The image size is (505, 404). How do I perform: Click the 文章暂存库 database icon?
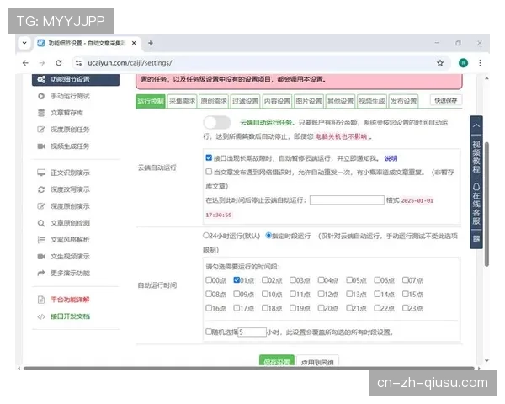(41, 113)
